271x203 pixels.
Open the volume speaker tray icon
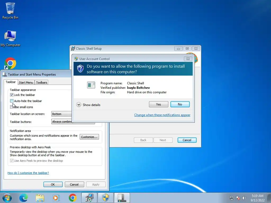244,198
